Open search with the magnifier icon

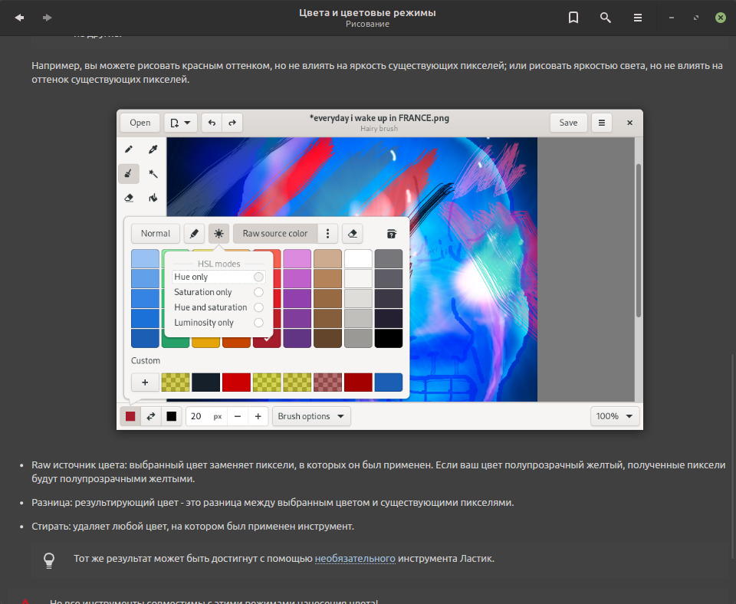[x=606, y=18]
